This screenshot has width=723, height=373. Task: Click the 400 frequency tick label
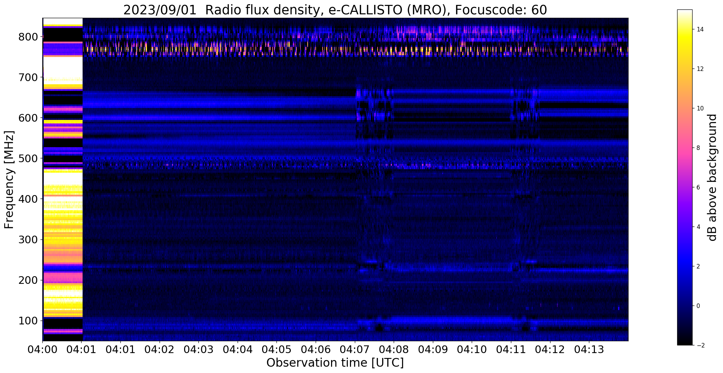[28, 199]
